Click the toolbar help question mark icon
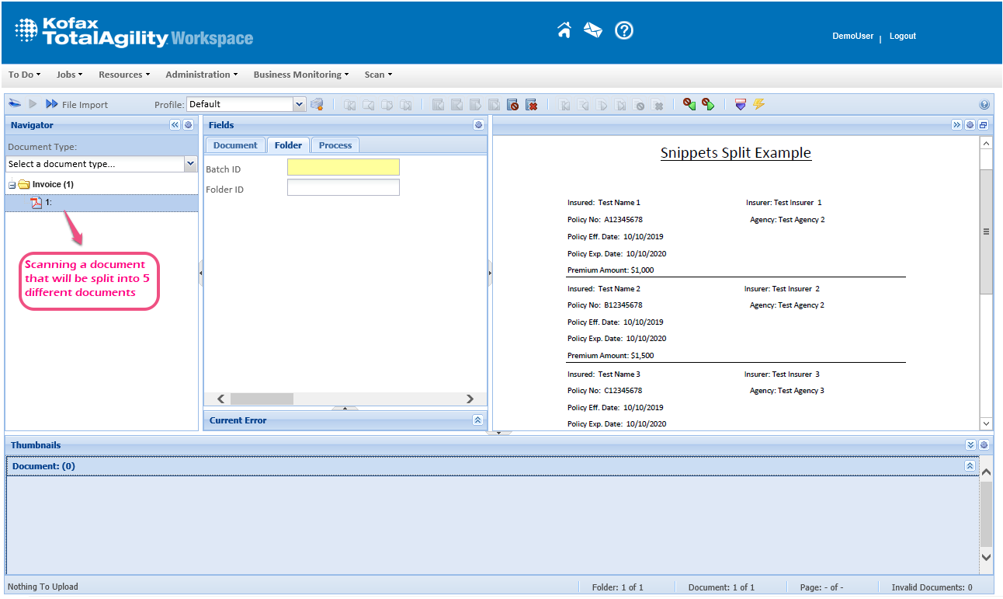Viewport: 1003px width, 599px height. [984, 105]
